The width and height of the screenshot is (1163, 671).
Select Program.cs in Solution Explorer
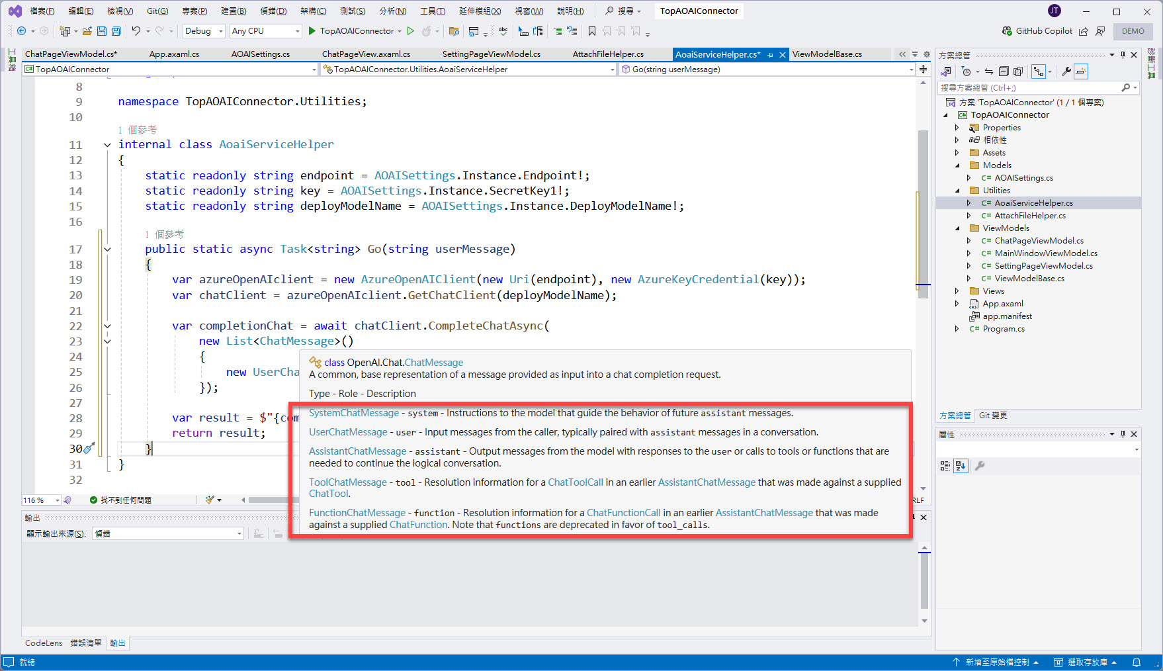(x=1004, y=329)
